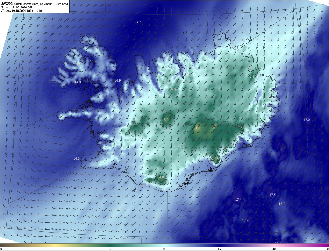Click the 5.1 value in northeast Iceland
This screenshot has width=329, height=251.
(252, 76)
